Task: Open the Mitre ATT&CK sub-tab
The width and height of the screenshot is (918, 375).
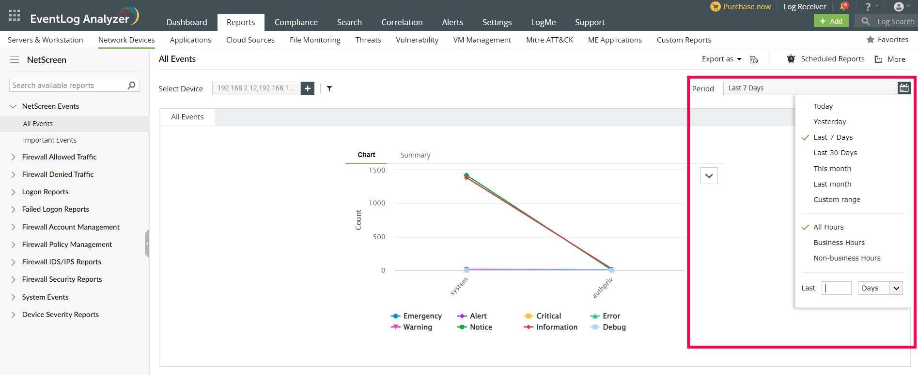Action: click(549, 40)
